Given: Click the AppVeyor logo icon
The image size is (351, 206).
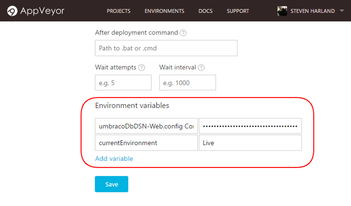Looking at the screenshot, I should click(x=13, y=11).
